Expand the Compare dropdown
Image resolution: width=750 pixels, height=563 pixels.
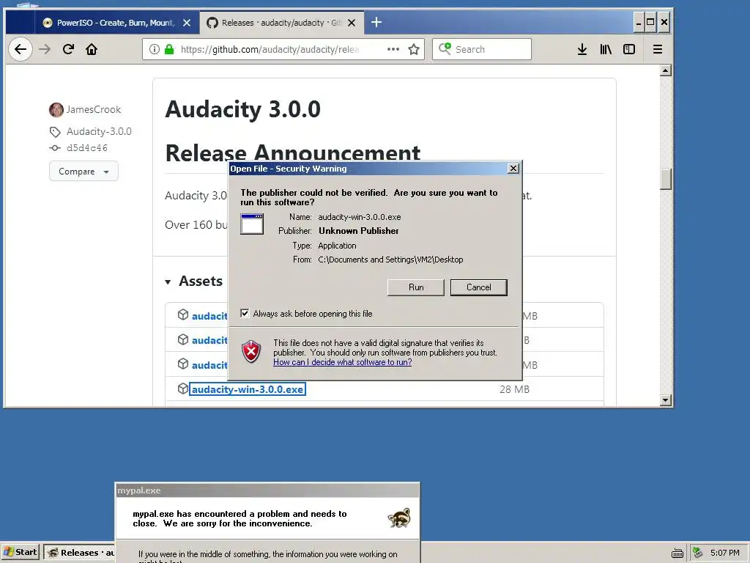tap(83, 172)
